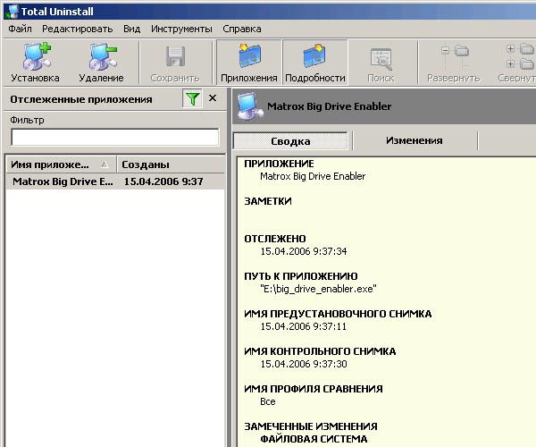Click the Удаление toolbar icon
The width and height of the screenshot is (536, 447).
point(102,56)
